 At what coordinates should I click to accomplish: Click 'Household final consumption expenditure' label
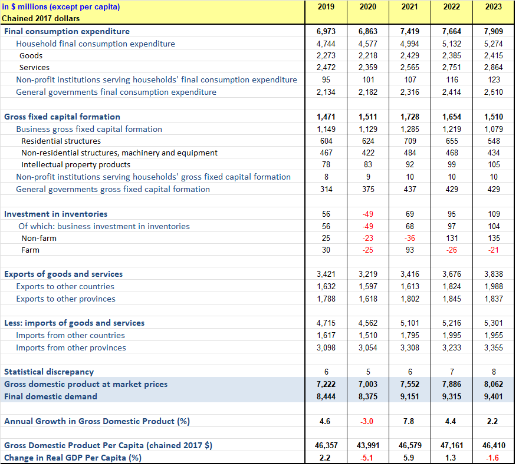[96, 44]
